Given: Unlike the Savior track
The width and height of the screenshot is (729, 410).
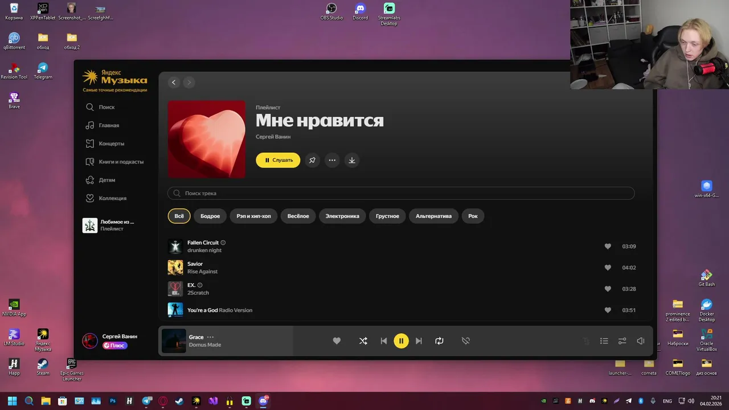Looking at the screenshot, I should pos(608,268).
